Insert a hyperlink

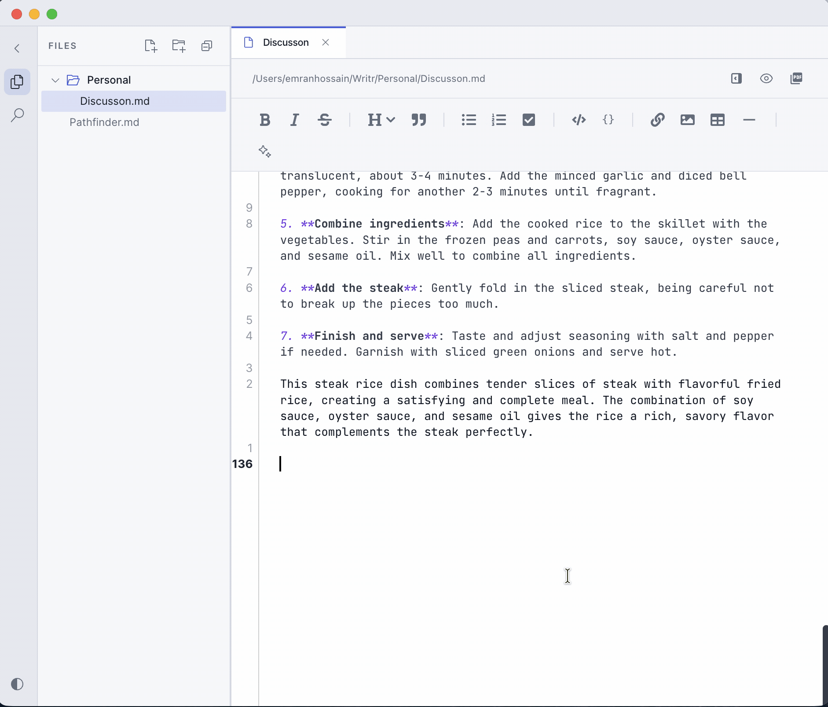[658, 120]
